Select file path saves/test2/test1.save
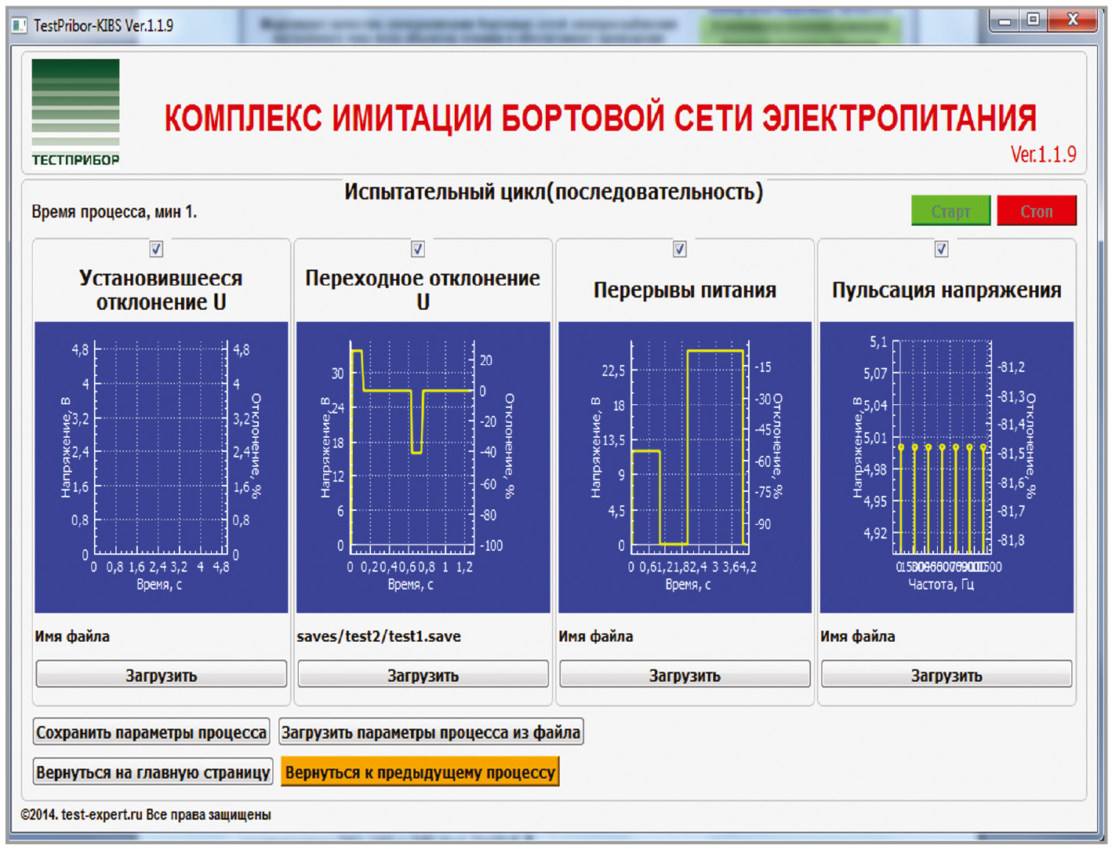Viewport: 1112px width, 849px height. pos(379,636)
